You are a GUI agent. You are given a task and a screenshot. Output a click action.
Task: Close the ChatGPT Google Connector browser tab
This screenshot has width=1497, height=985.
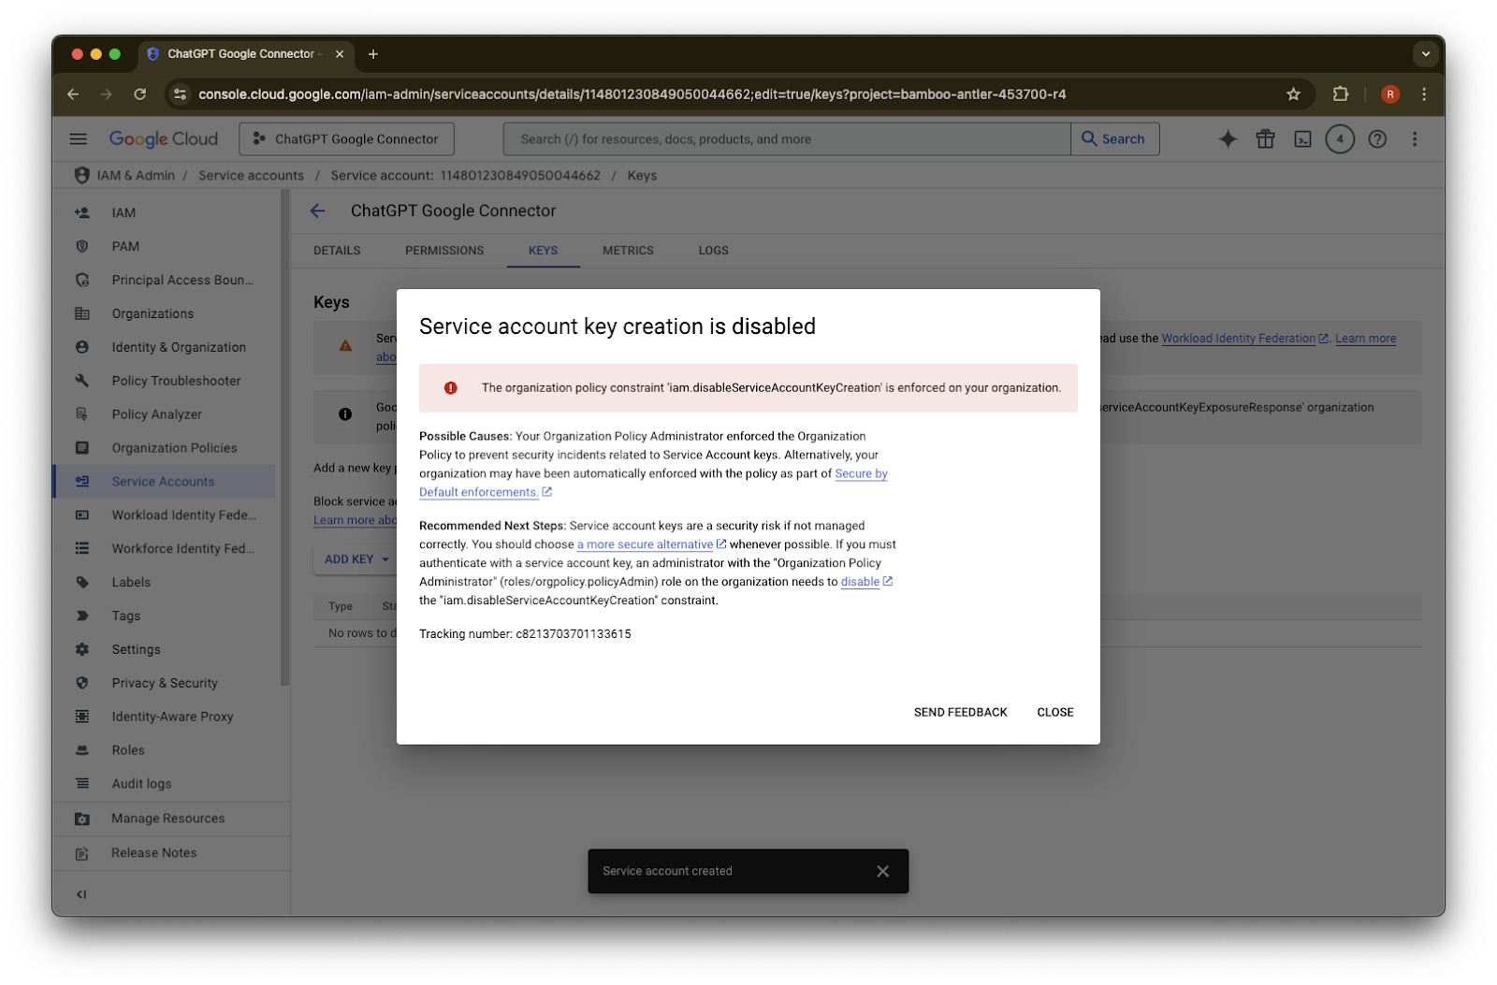[340, 54]
